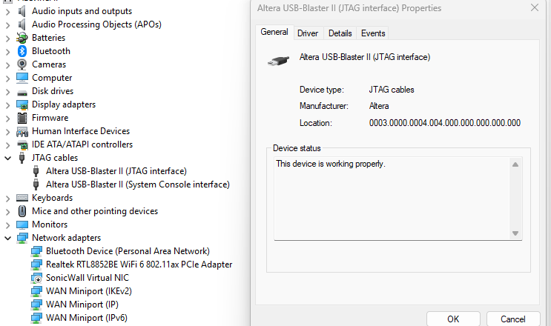Click the Cameras device icon
The image size is (551, 326).
coord(22,64)
